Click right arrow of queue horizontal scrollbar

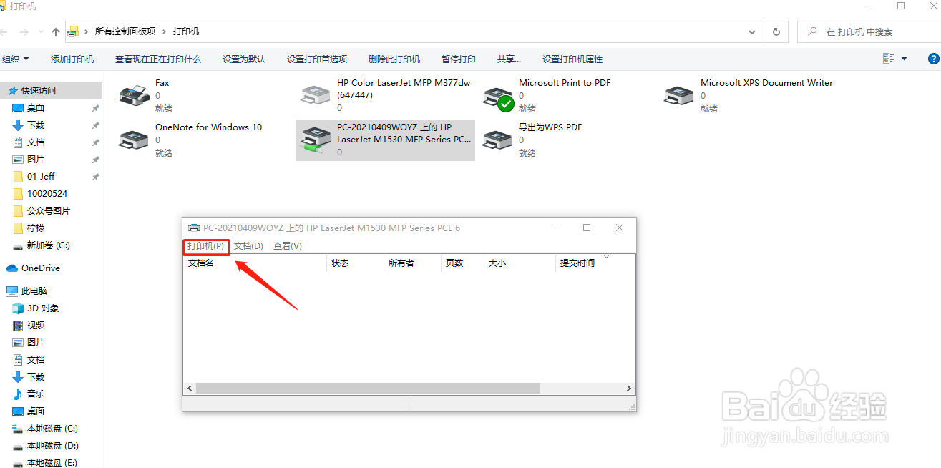point(629,388)
